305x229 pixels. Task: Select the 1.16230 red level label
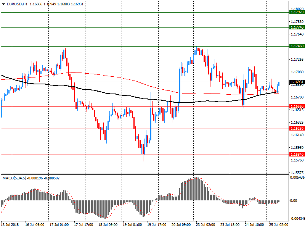tap(297, 129)
